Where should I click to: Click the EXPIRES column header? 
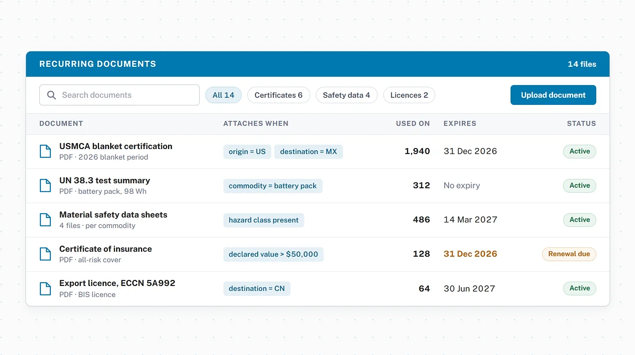(460, 124)
